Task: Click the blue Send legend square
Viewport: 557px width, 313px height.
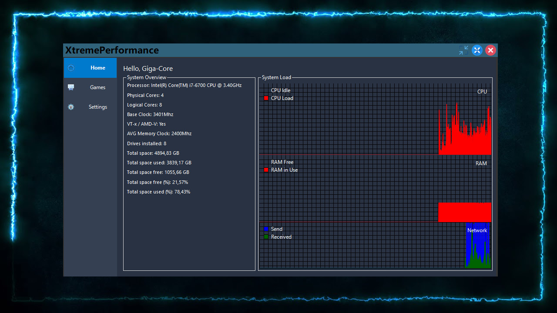Action: pyautogui.click(x=266, y=229)
